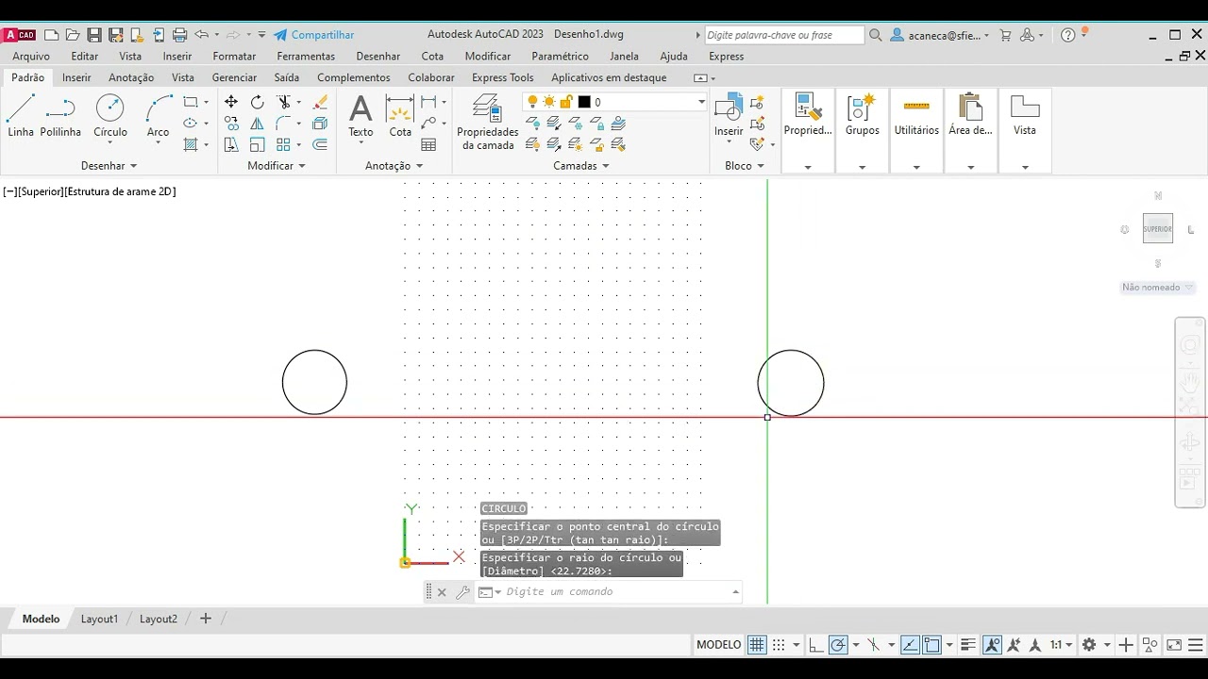This screenshot has width=1208, height=679.
Task: Click the Trim scissors icon
Action: [283, 102]
